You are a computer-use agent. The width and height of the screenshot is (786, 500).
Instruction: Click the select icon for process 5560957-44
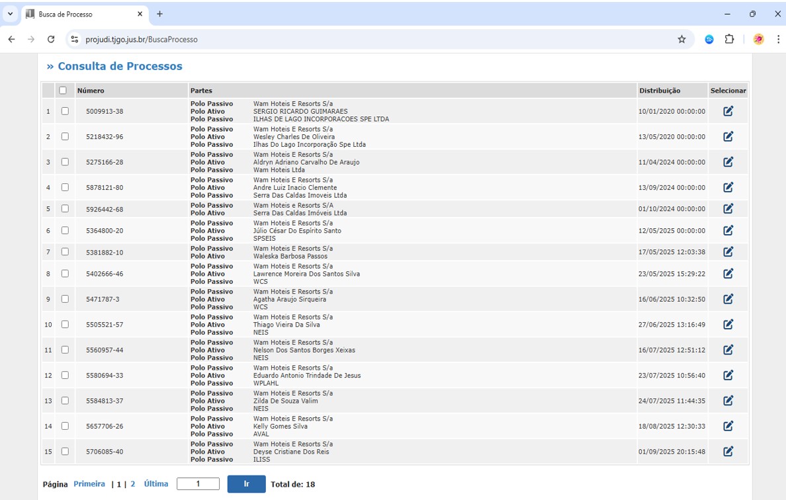pyautogui.click(x=728, y=350)
